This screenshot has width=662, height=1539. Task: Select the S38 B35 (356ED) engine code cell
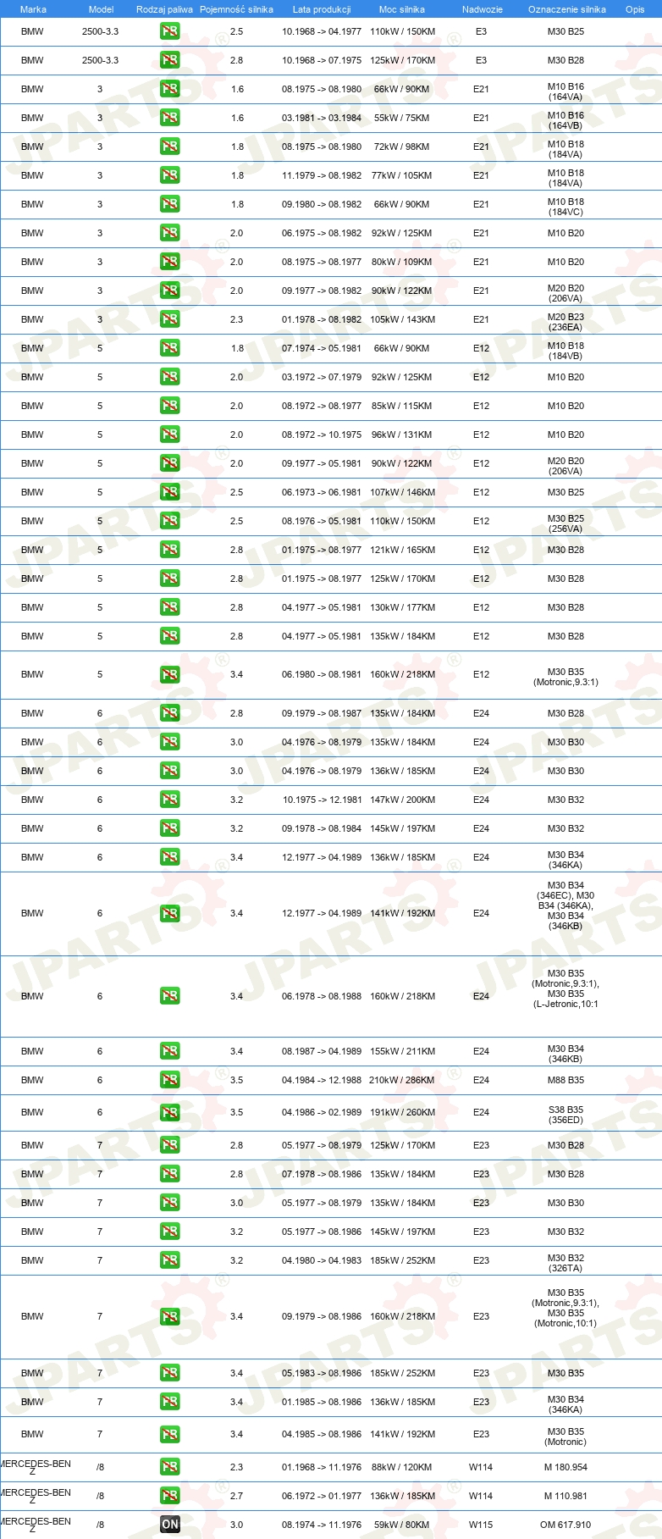coord(565,1114)
